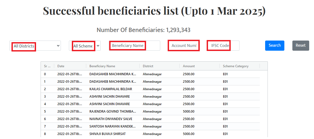Sort by the Date column header
The image size is (314, 139).
[x=70, y=66]
